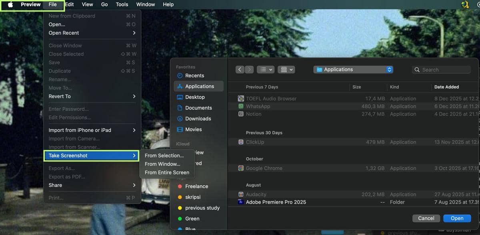Click the blue Open button
This screenshot has width=480, height=235.
coord(457,218)
